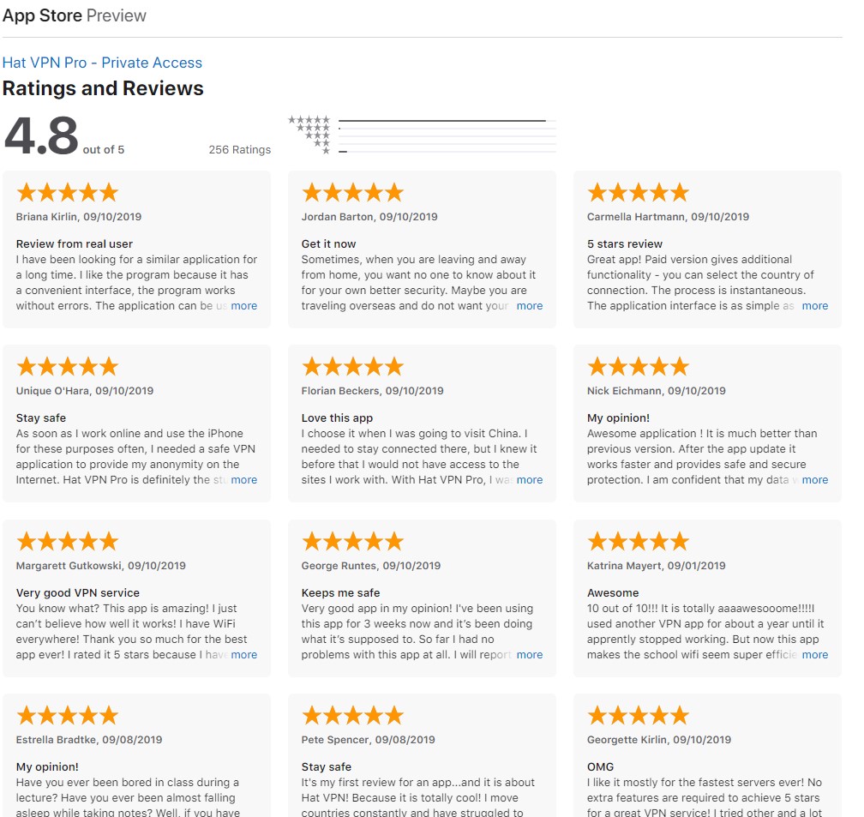The image size is (864, 817).
Task: Click the star rating above Katrina Mayert
Action: [x=638, y=541]
